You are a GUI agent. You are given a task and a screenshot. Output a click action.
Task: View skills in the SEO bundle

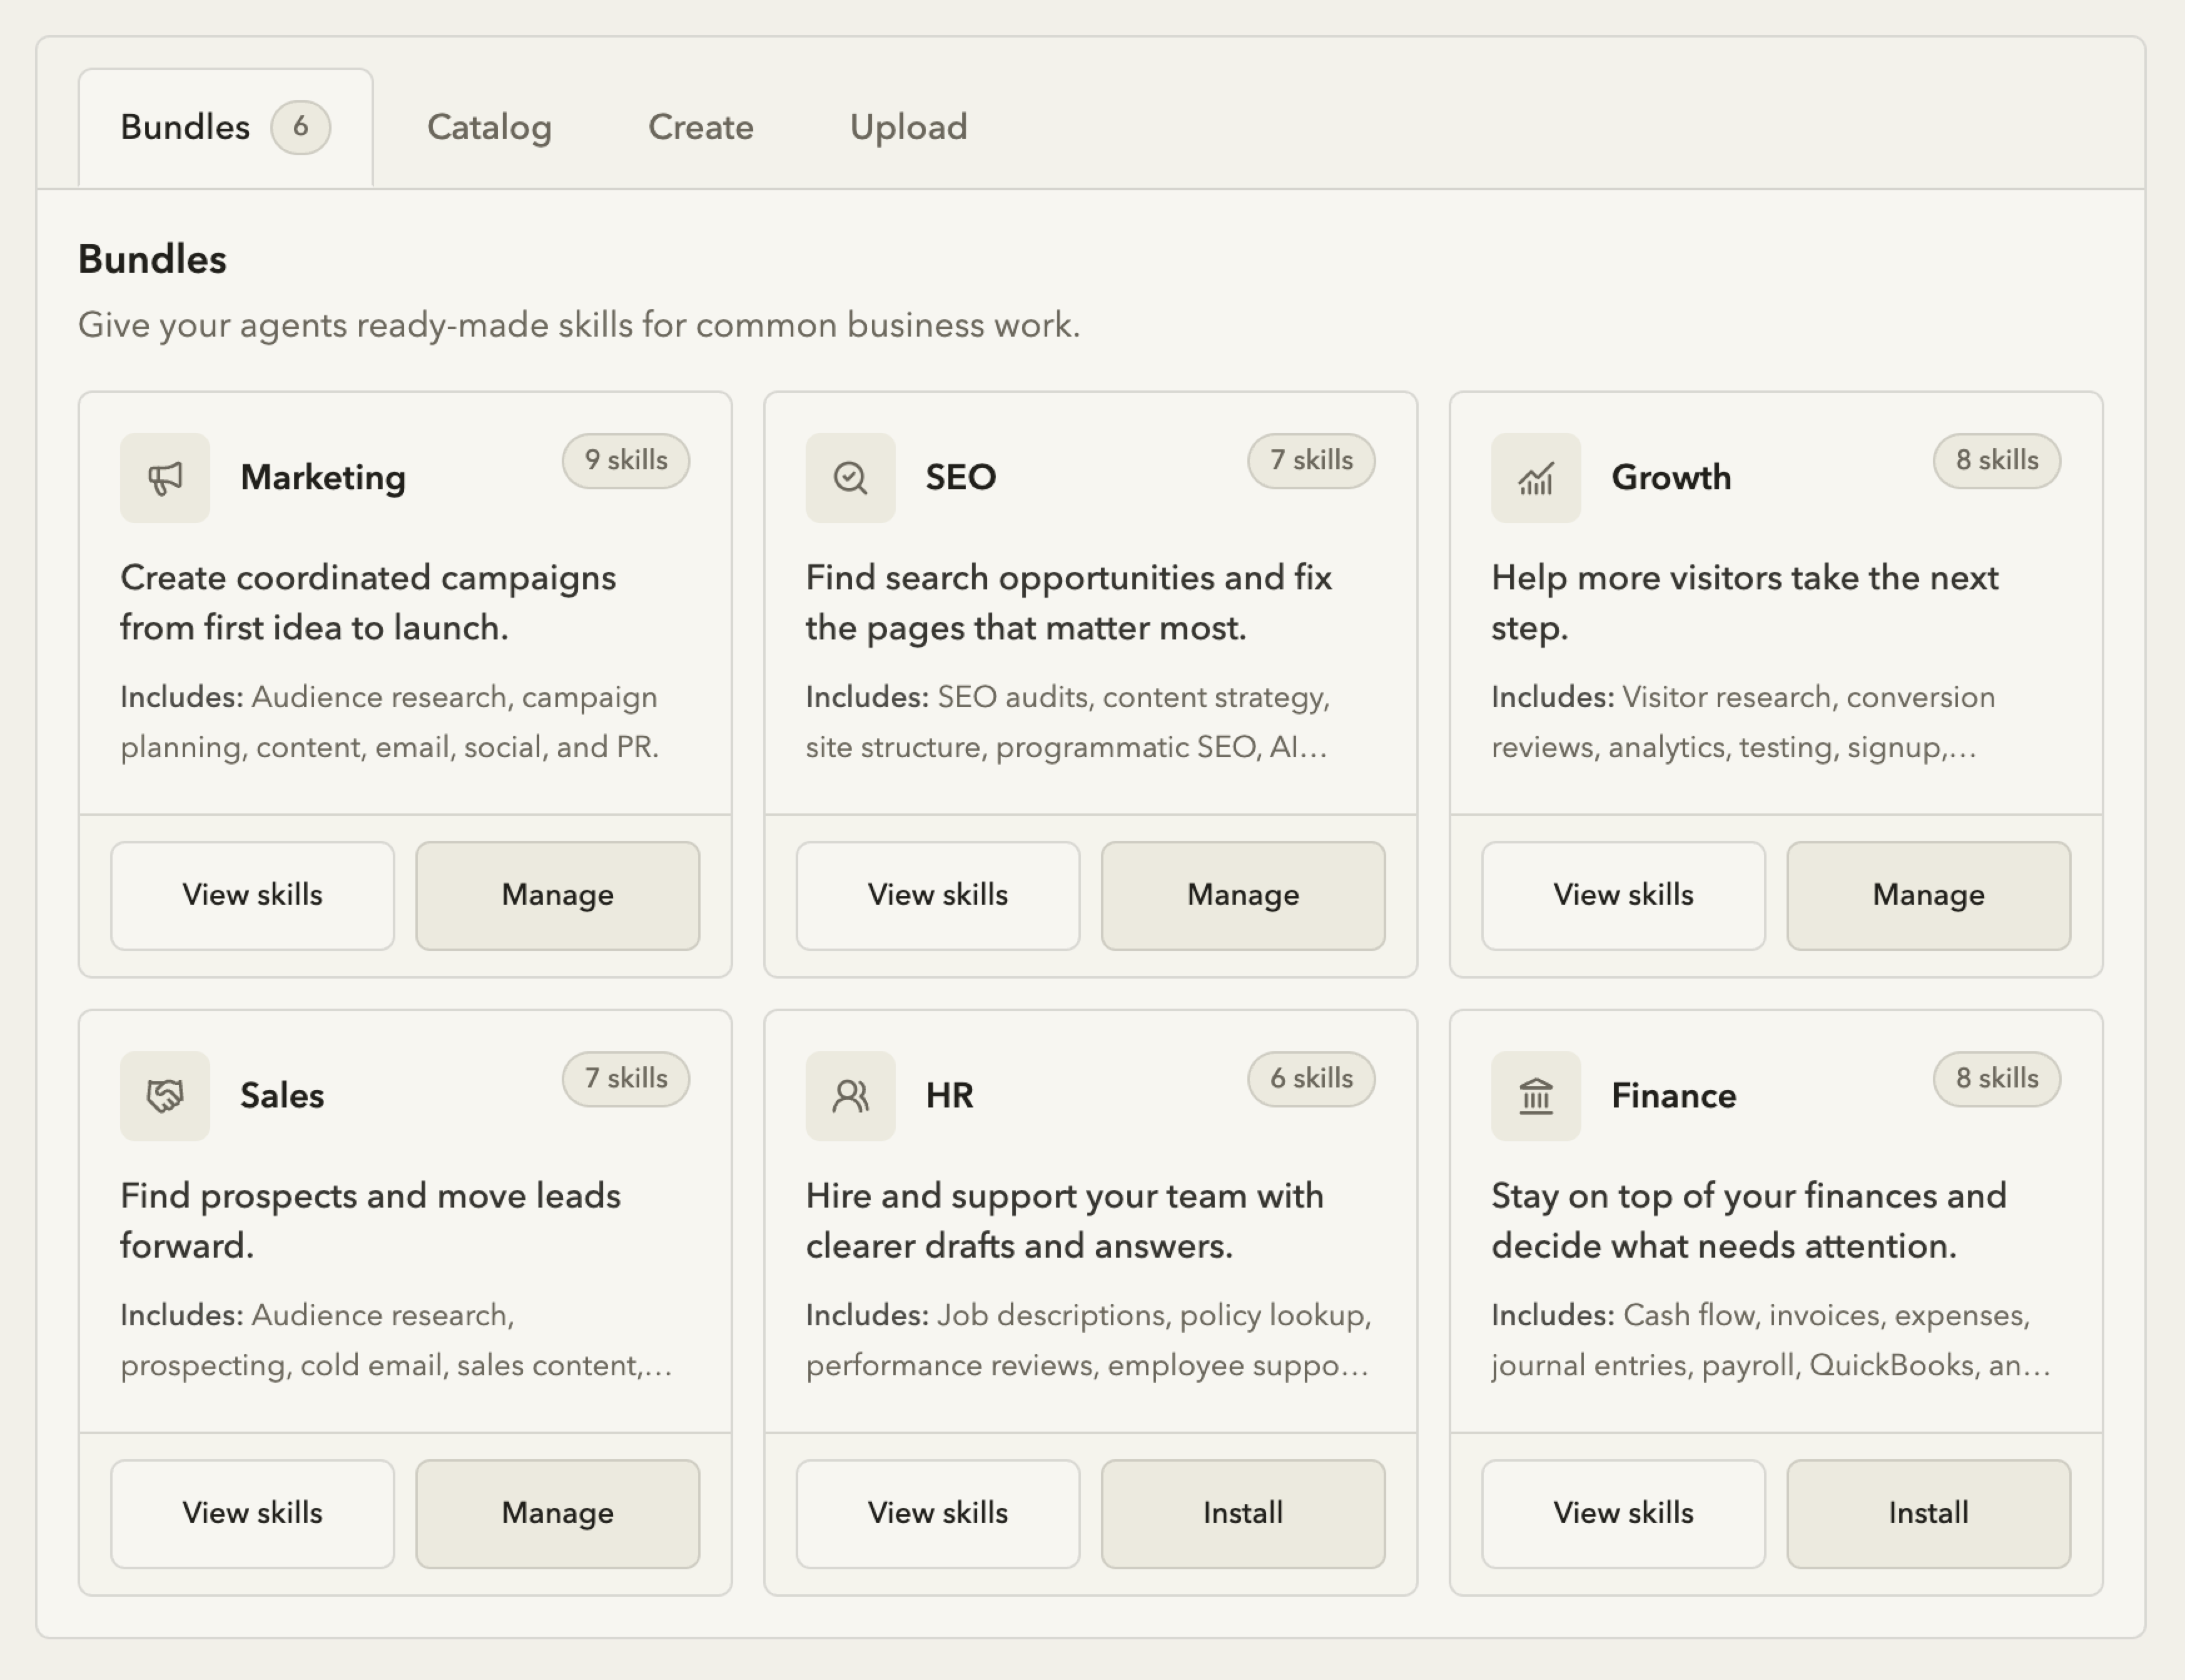pos(938,895)
